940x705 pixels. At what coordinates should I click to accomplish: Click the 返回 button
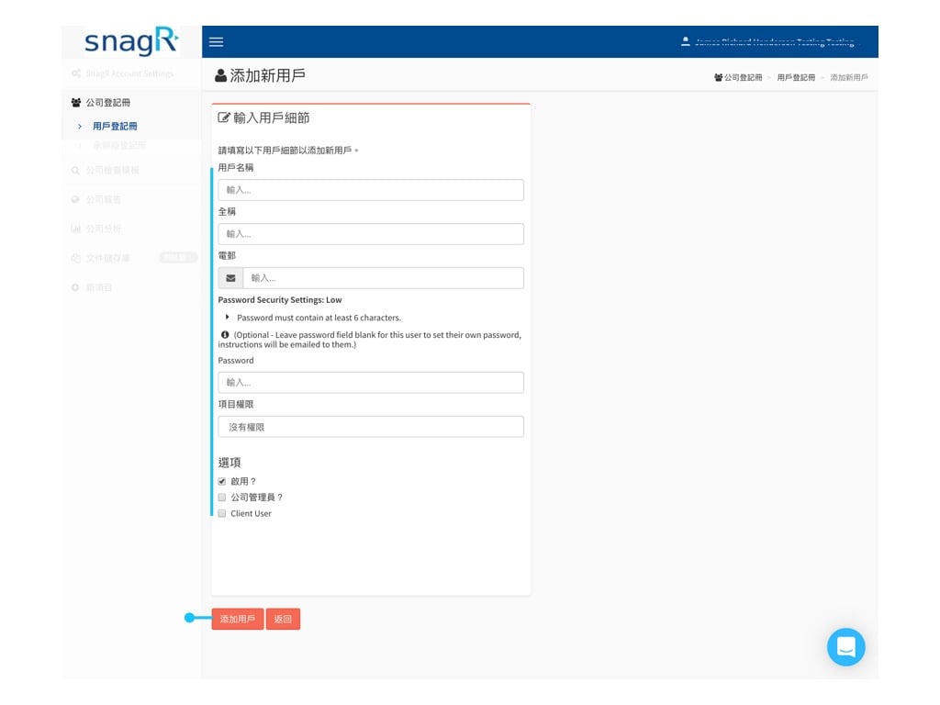[x=283, y=619]
